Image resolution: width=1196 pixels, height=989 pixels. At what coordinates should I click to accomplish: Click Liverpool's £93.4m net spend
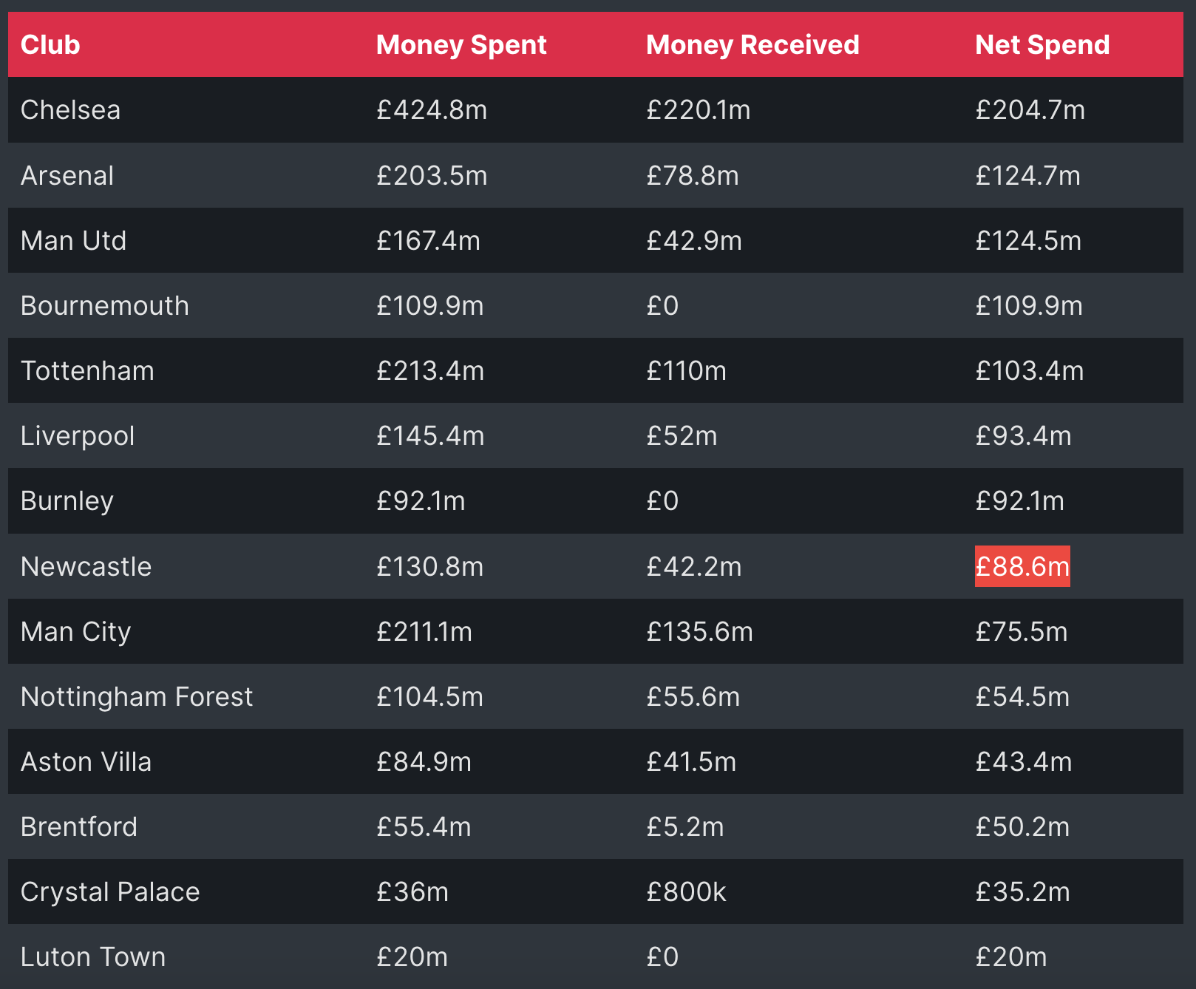click(1023, 436)
